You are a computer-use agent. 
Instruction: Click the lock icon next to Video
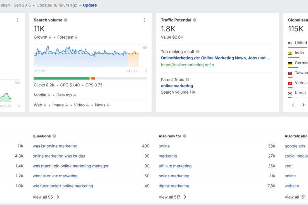[87, 105]
